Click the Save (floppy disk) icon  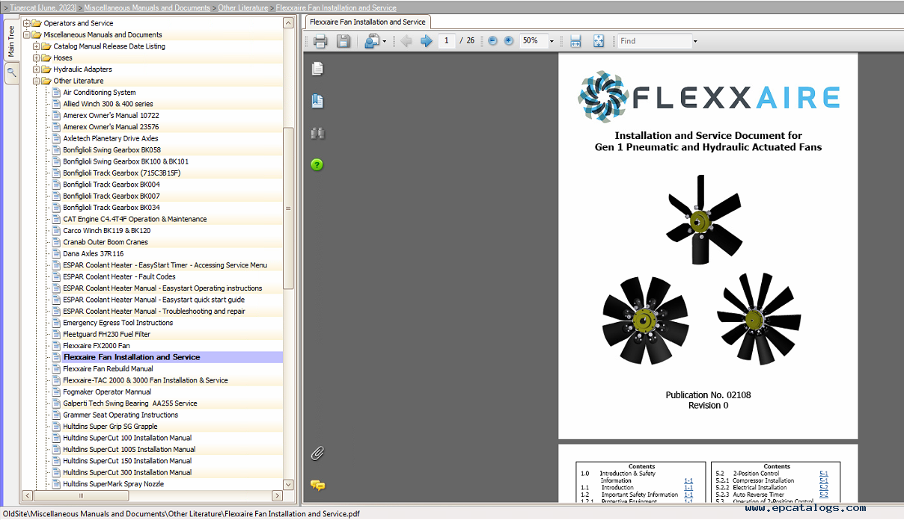[343, 41]
